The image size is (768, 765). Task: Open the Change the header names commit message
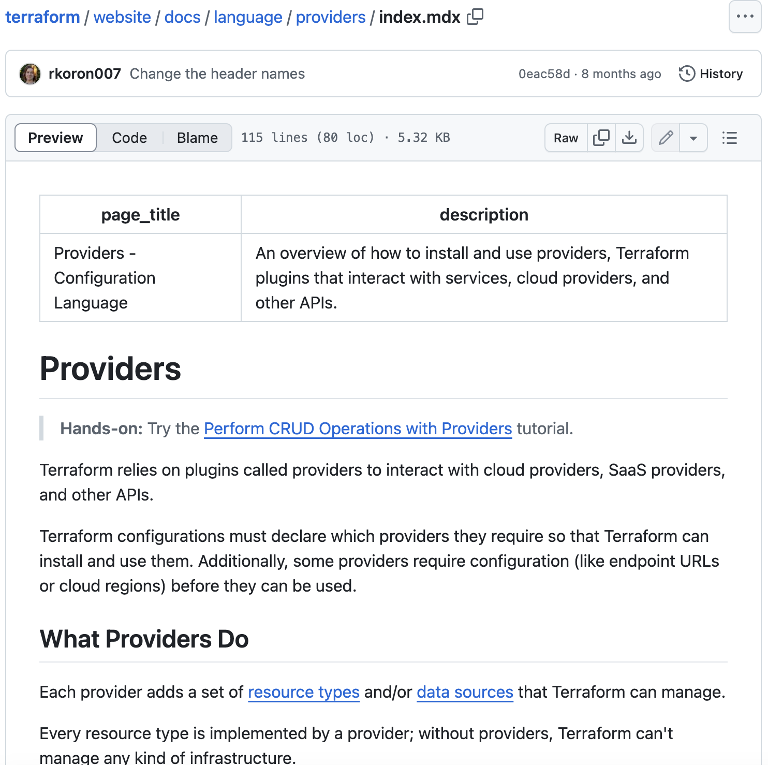pos(217,73)
